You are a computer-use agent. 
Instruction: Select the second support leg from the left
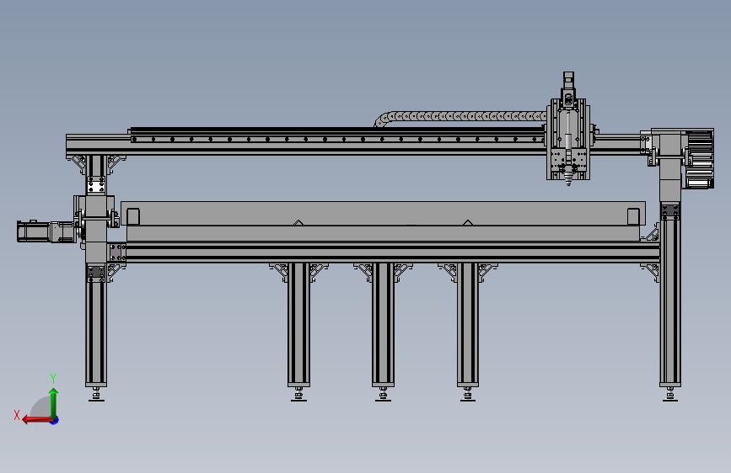click(298, 325)
